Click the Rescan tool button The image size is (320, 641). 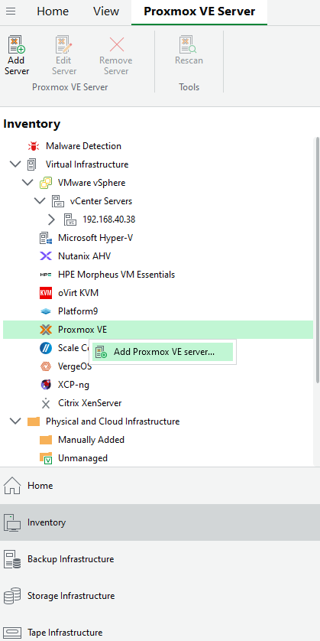tap(189, 50)
